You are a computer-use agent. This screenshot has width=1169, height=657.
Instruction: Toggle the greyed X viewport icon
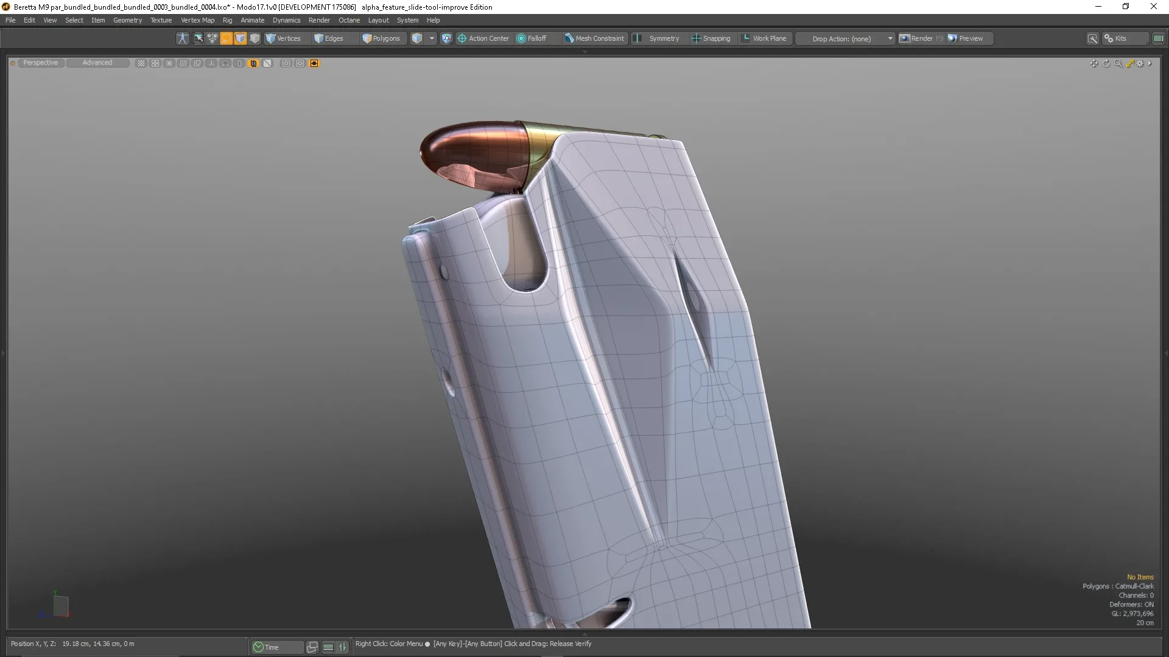click(x=169, y=63)
